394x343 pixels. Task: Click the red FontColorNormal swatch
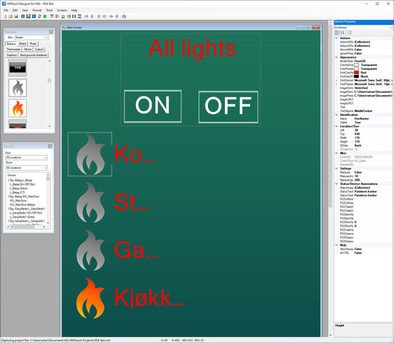point(357,73)
